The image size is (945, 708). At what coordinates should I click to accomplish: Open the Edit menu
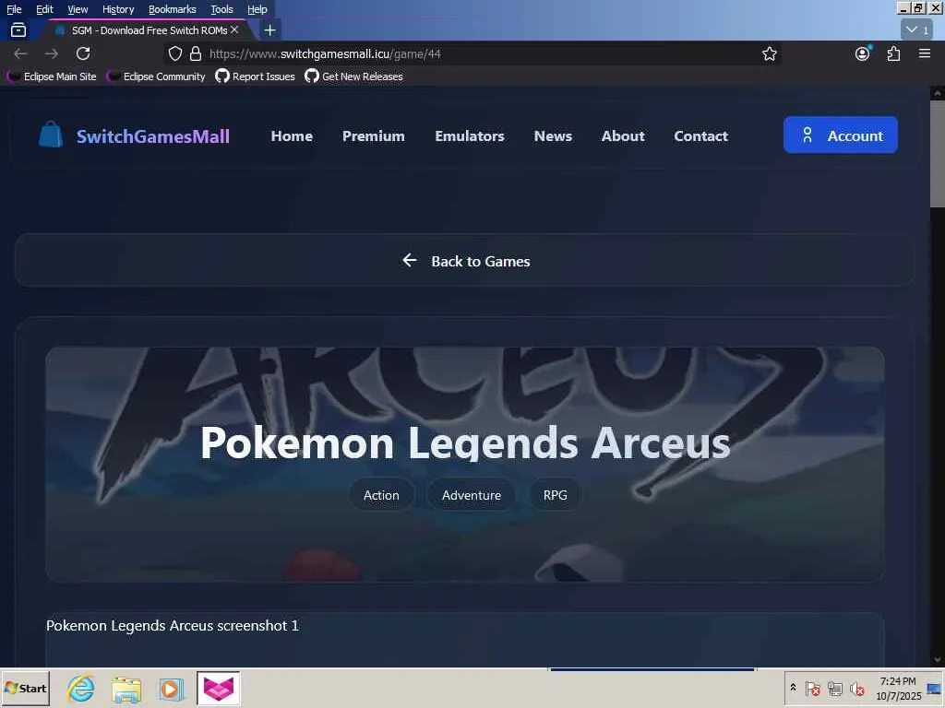pos(44,9)
